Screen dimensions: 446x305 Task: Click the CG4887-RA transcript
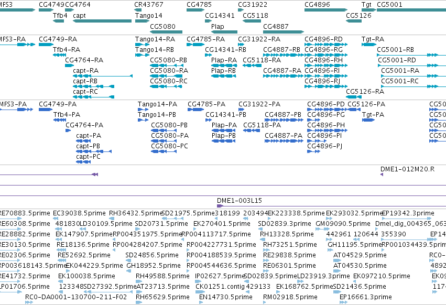point(284,76)
